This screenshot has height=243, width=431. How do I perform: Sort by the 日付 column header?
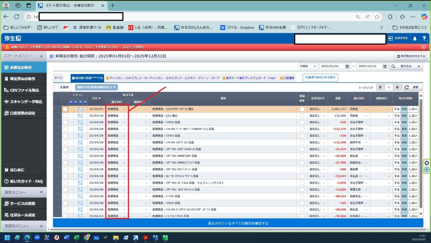[96, 98]
